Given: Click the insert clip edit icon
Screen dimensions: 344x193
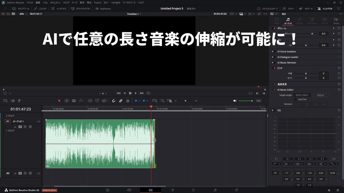Looking at the screenshot, I should click(90, 101).
